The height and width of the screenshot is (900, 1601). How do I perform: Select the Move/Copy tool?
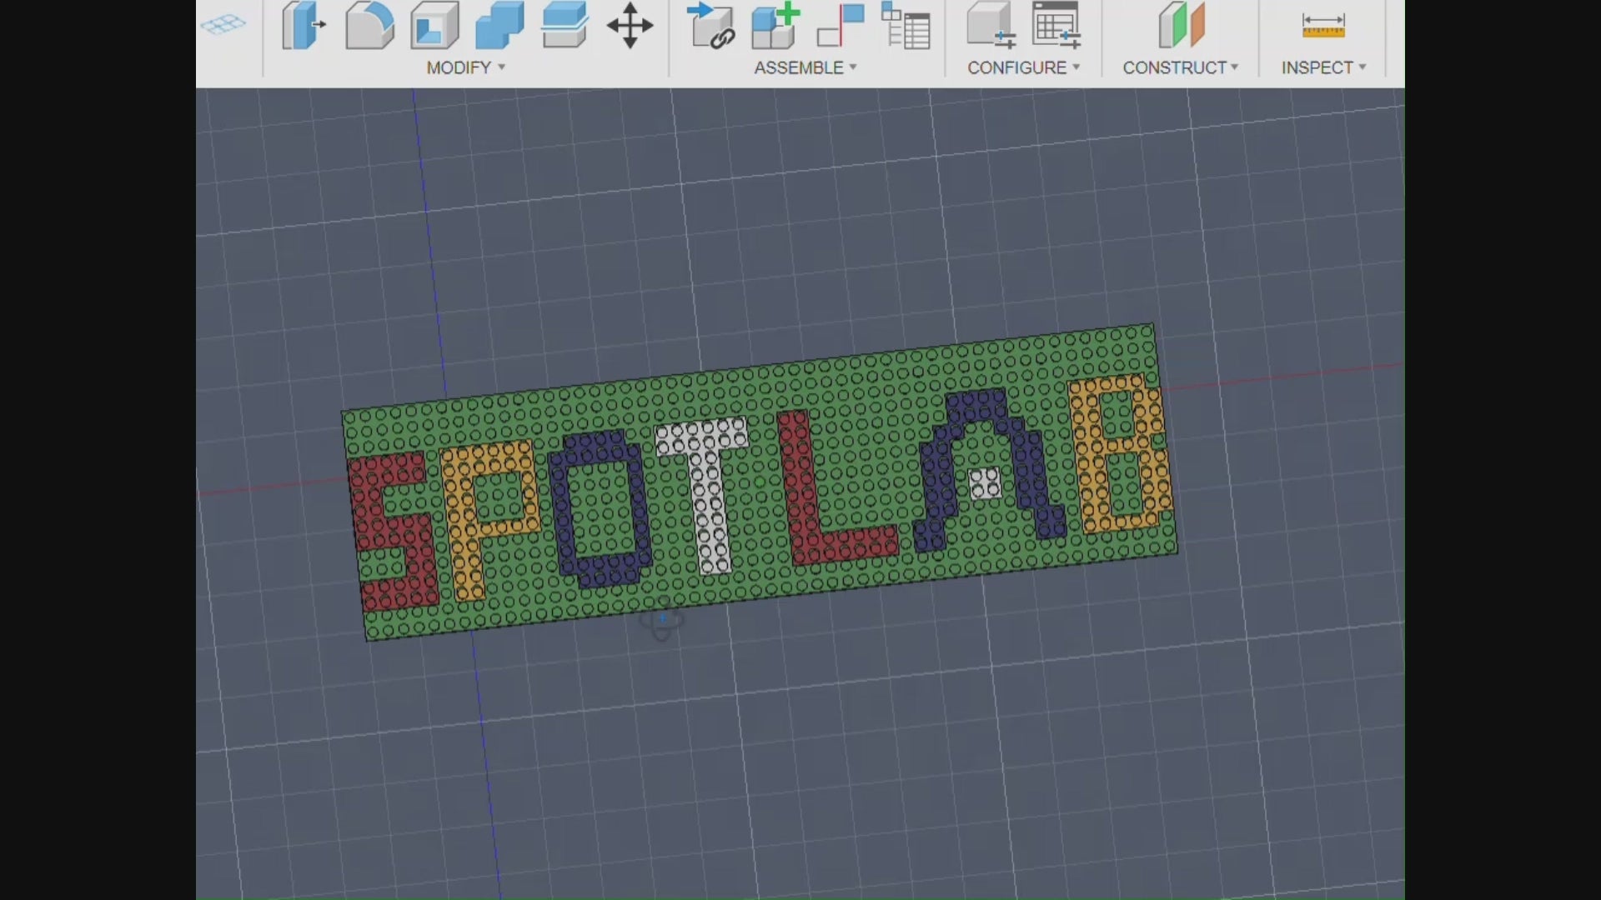630,26
